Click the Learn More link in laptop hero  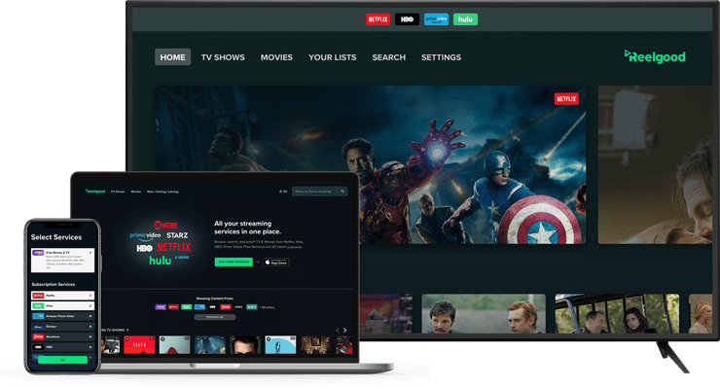295,247
